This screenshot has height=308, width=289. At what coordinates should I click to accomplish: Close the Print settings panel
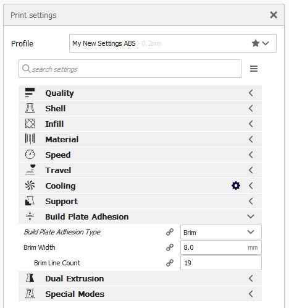(x=274, y=15)
